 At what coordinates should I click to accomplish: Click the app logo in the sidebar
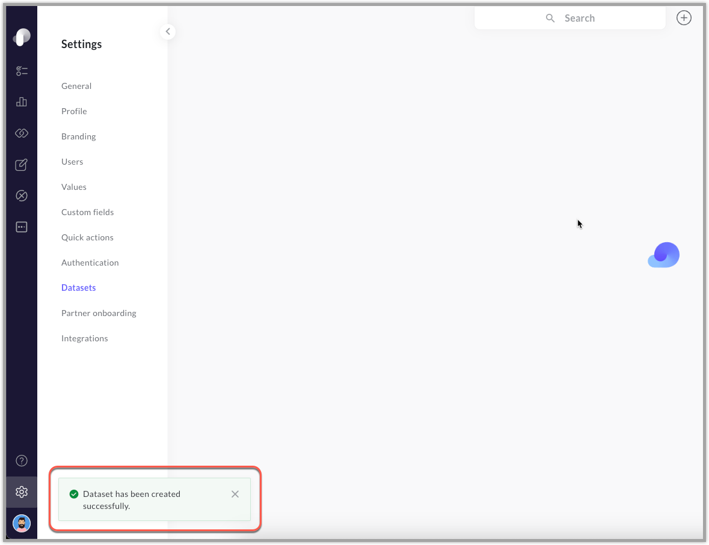point(22,37)
